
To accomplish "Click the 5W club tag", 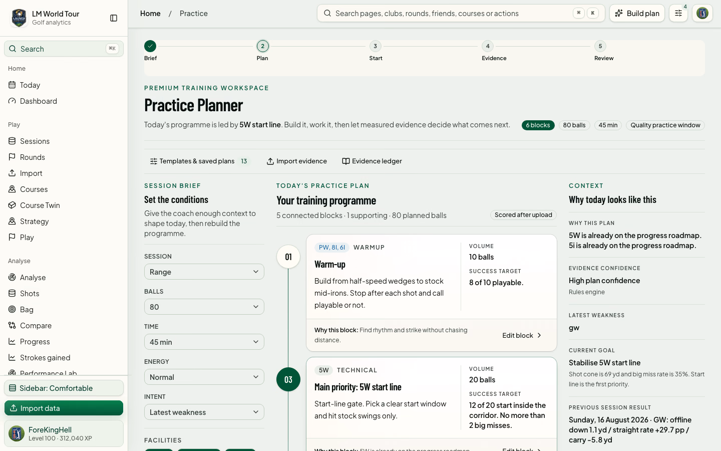I will [x=324, y=370].
